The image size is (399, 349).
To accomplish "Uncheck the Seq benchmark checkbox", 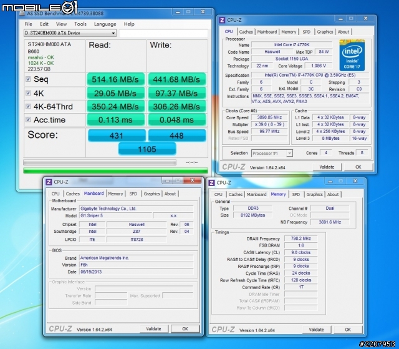I will [28, 79].
